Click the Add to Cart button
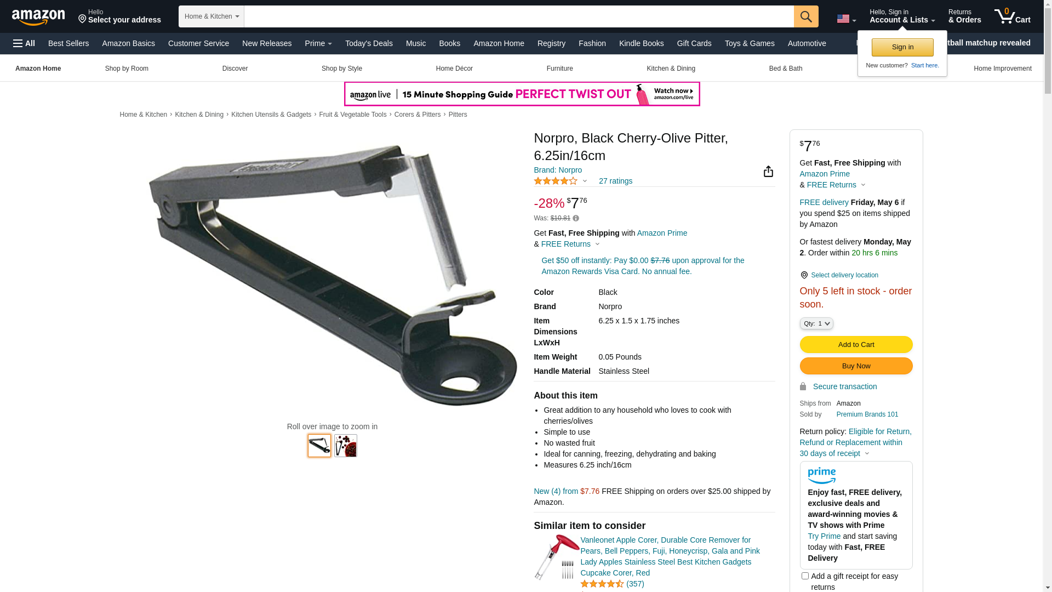The image size is (1052, 592). point(856,344)
